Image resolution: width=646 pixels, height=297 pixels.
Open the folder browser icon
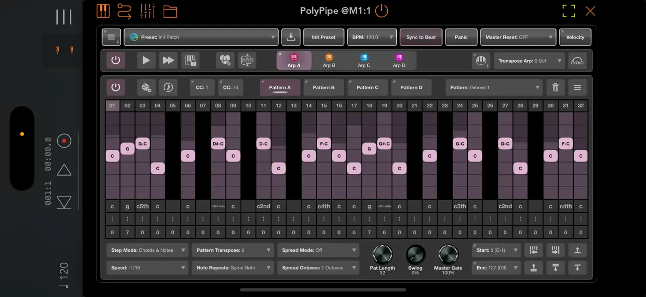pos(170,11)
